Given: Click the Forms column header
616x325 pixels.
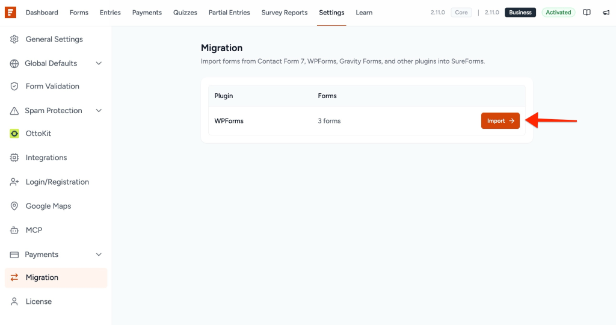Looking at the screenshot, I should click(x=327, y=96).
